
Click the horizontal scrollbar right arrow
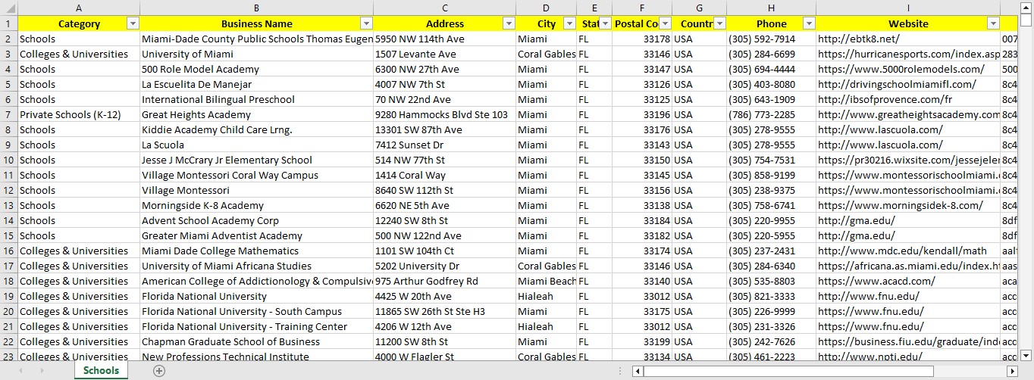tap(1012, 371)
